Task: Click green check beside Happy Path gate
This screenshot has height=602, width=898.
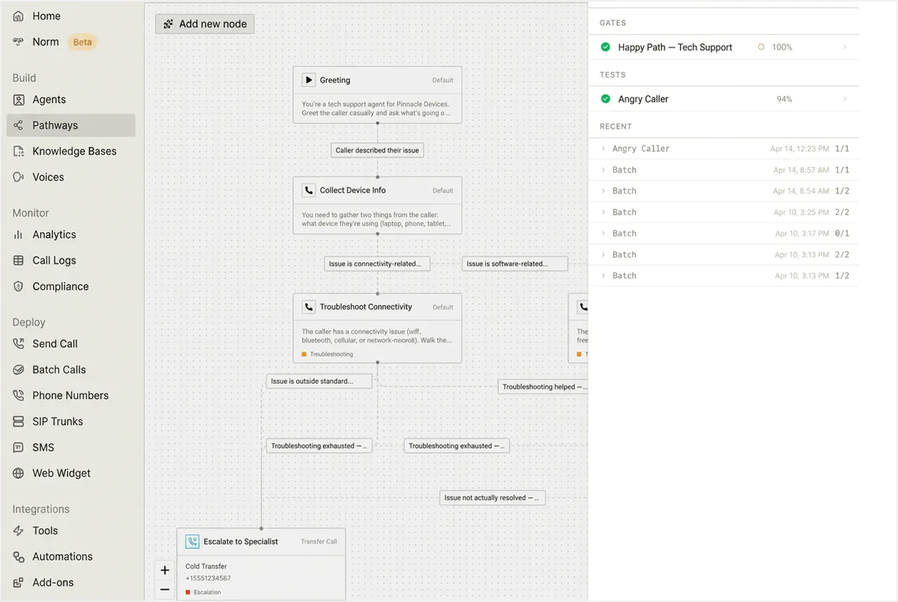Action: (x=606, y=47)
